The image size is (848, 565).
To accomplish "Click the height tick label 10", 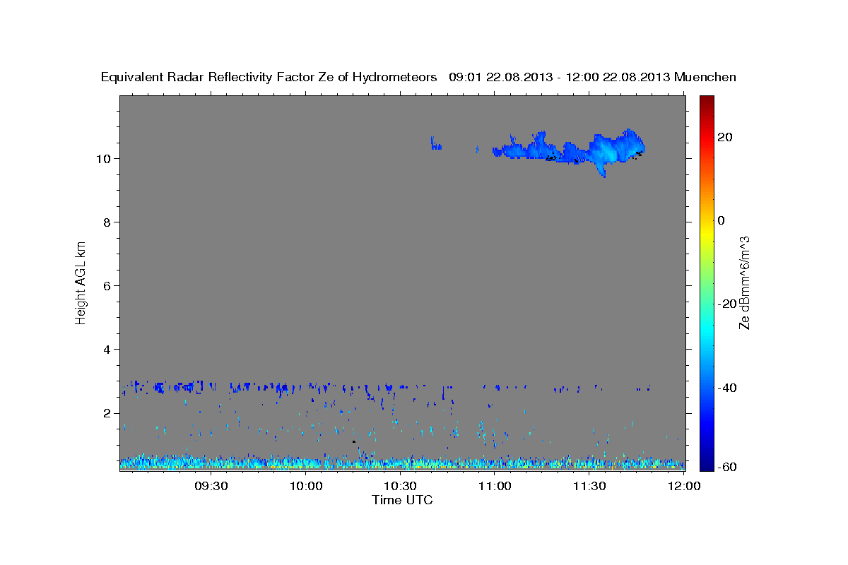I will click(105, 158).
